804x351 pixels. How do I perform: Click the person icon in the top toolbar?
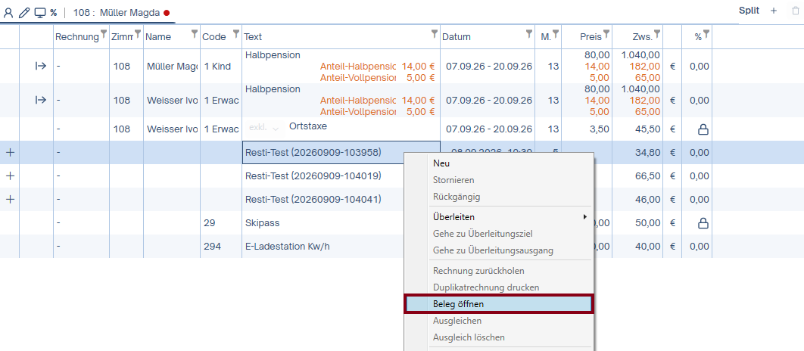8,13
